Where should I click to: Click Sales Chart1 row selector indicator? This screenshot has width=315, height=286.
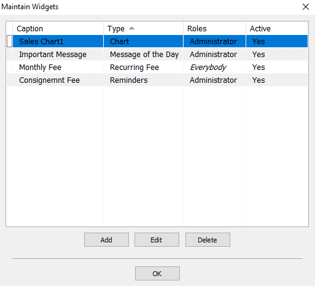[x=9, y=41]
